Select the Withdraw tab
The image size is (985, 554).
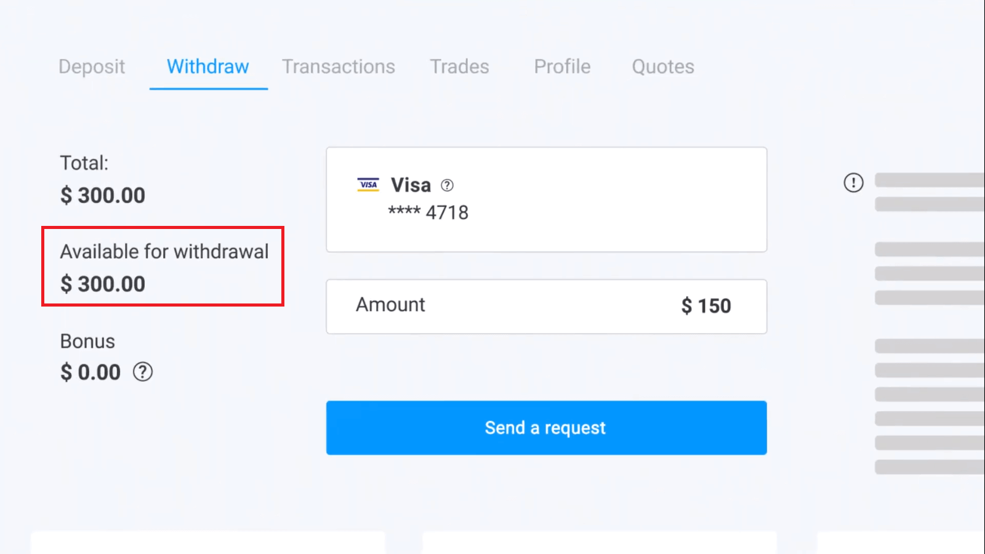207,66
